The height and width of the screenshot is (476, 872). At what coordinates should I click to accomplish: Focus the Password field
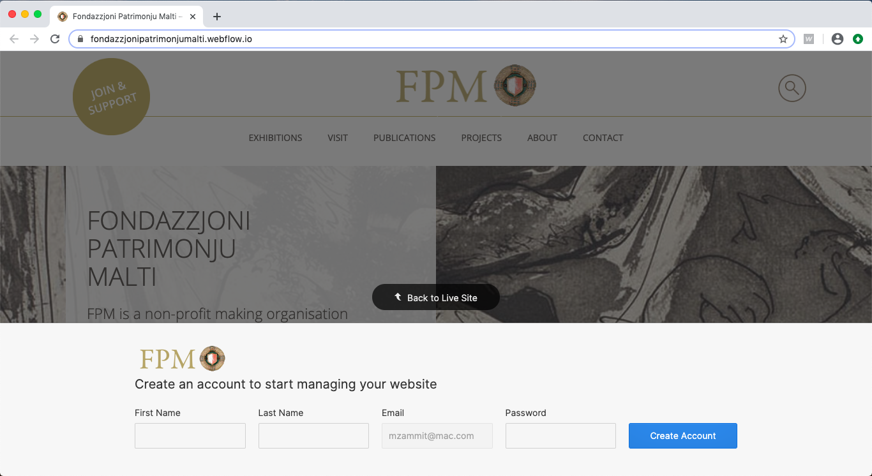pos(560,436)
